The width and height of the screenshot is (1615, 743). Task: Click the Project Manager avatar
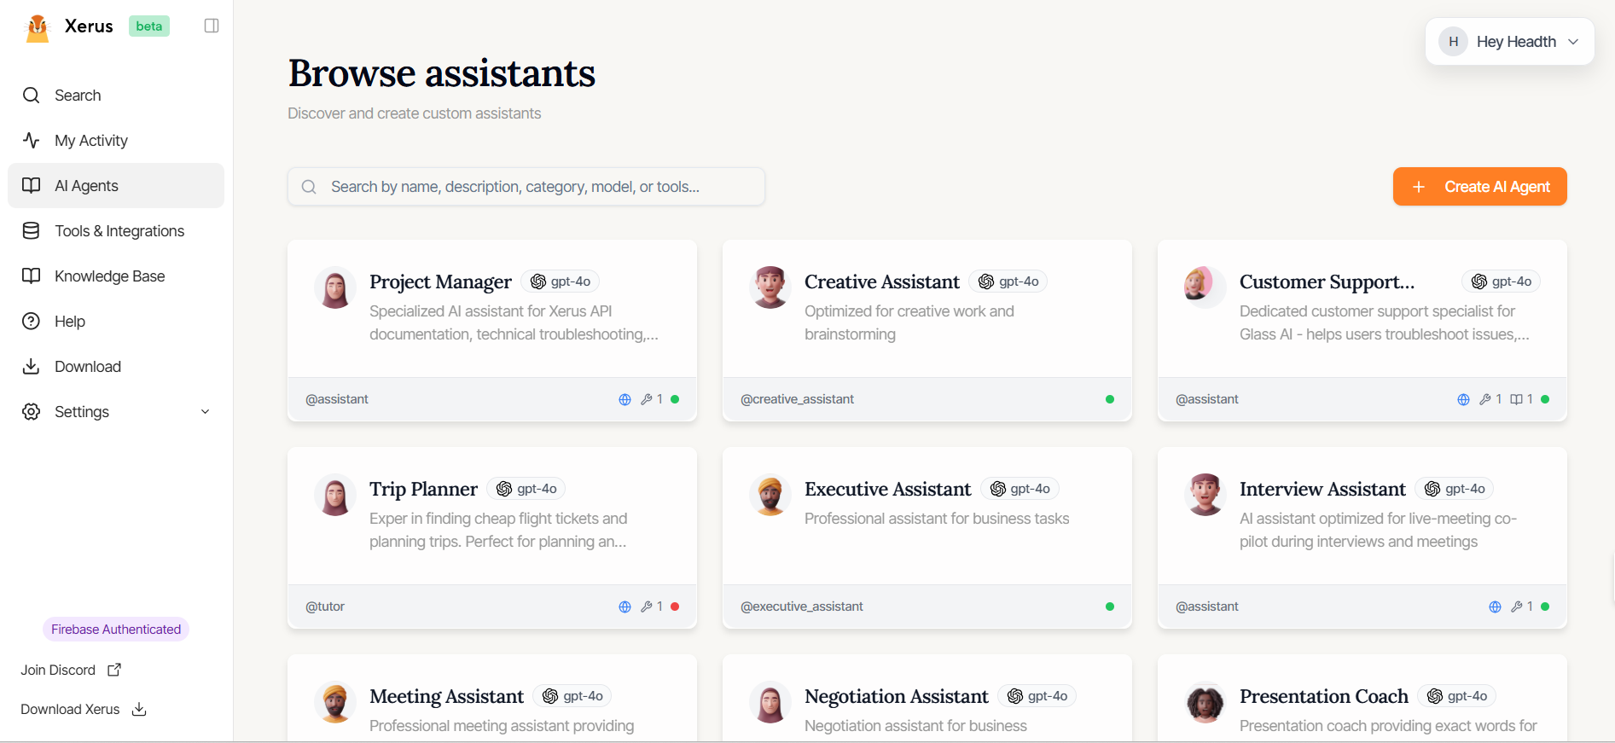[x=335, y=287]
